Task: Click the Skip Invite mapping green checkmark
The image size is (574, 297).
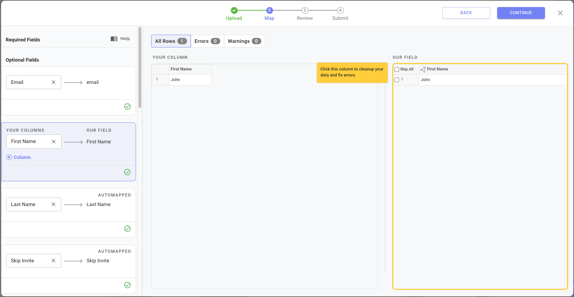Action: pos(127,285)
